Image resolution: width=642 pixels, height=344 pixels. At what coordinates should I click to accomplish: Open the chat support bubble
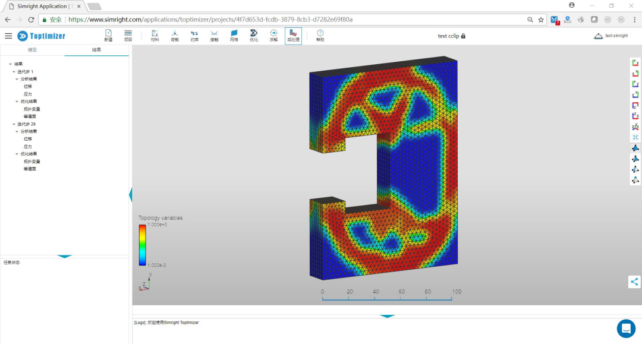626,329
